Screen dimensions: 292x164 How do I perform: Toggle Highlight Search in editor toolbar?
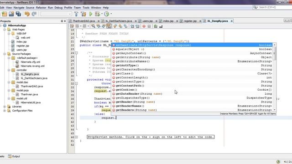coord(109,26)
